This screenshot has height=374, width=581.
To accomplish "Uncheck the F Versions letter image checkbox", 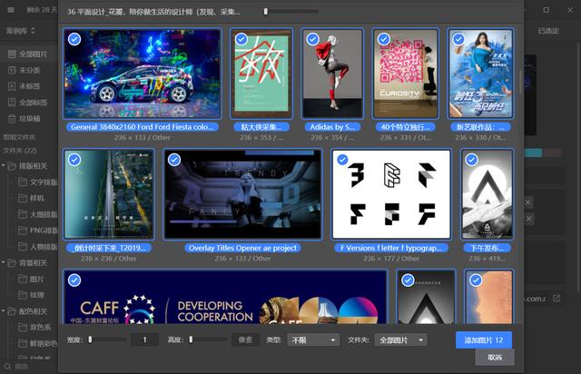I will click(x=342, y=160).
